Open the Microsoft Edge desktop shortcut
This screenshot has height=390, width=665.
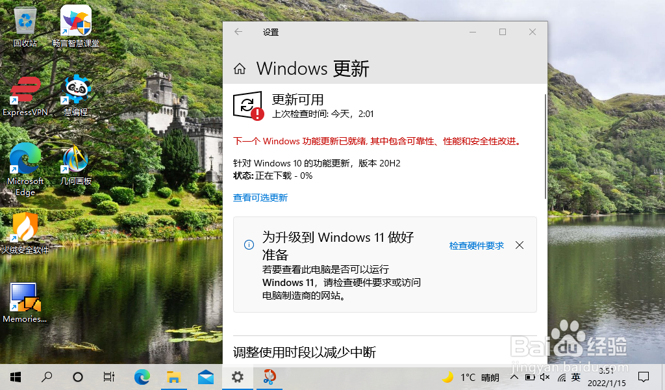[x=25, y=170]
